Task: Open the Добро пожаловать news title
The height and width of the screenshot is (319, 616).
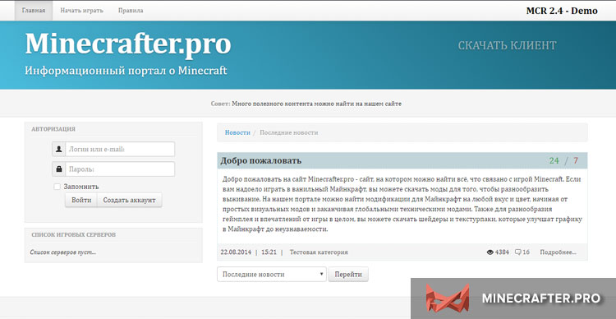Action: [x=261, y=160]
